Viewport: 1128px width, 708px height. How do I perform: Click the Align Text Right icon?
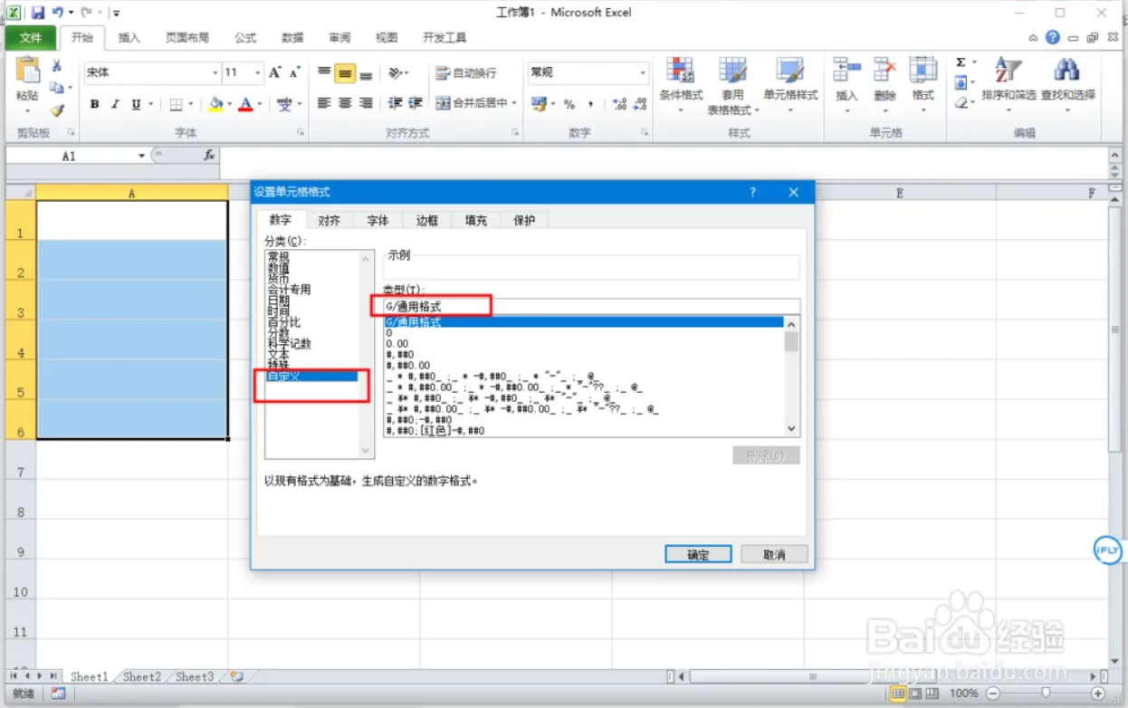point(366,103)
